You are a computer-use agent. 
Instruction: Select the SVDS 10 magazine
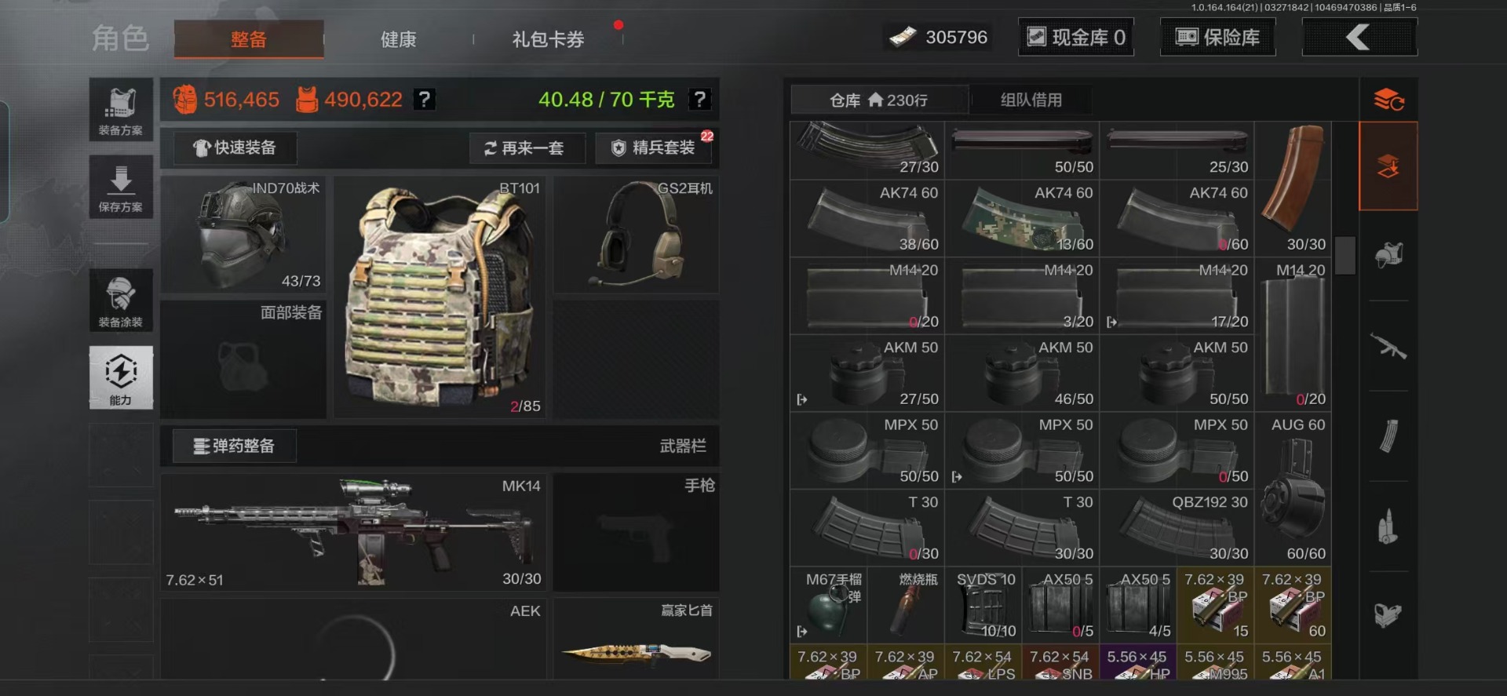983,605
